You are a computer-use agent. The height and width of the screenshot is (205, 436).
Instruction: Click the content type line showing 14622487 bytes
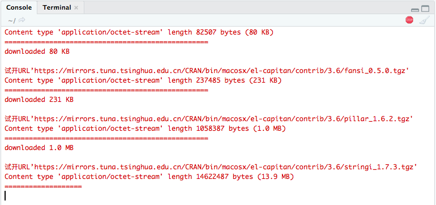coord(149,177)
